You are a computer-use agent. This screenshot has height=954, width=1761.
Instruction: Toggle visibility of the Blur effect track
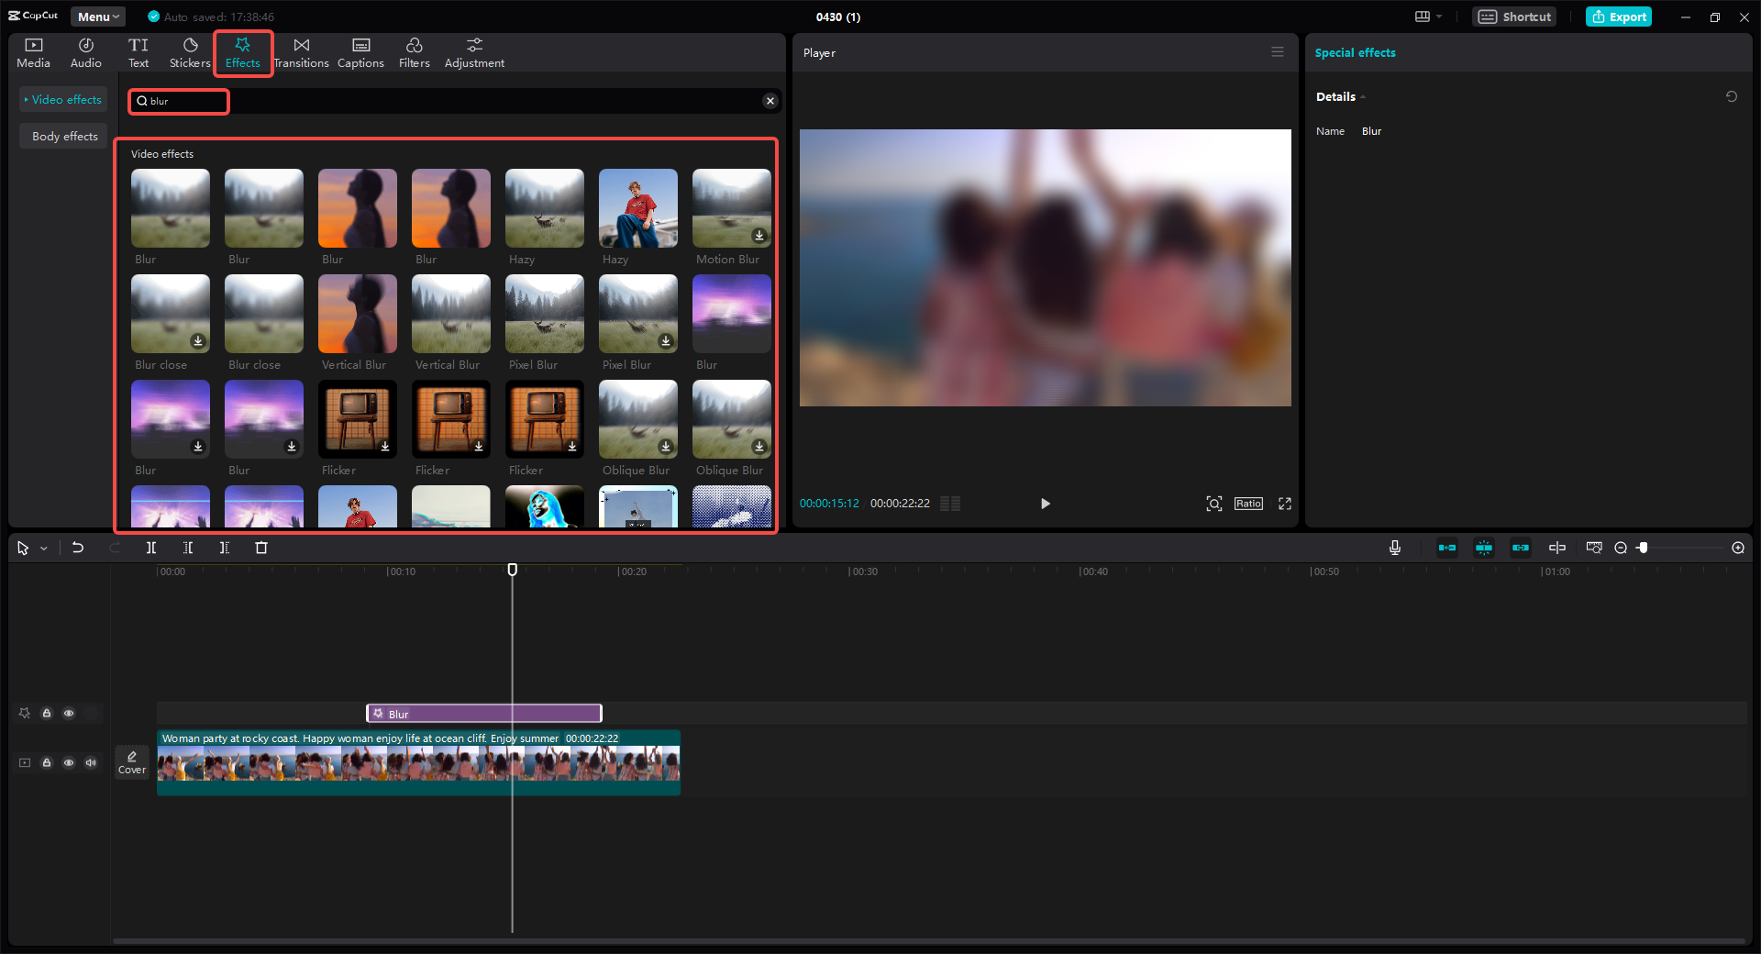68,713
